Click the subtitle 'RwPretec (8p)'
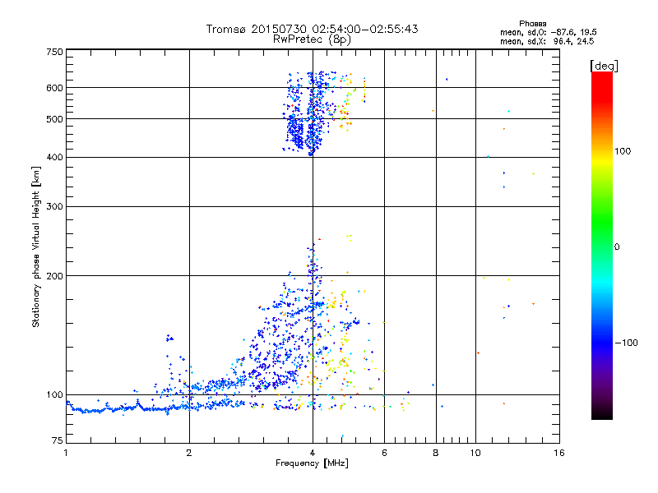 pyautogui.click(x=312, y=39)
